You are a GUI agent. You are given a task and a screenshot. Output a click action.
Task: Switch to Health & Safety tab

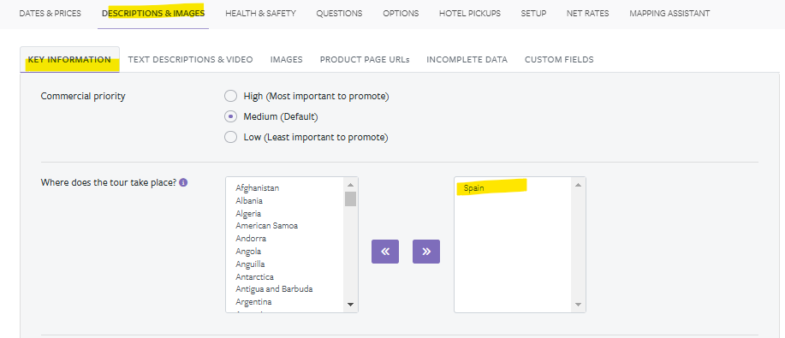pyautogui.click(x=260, y=14)
